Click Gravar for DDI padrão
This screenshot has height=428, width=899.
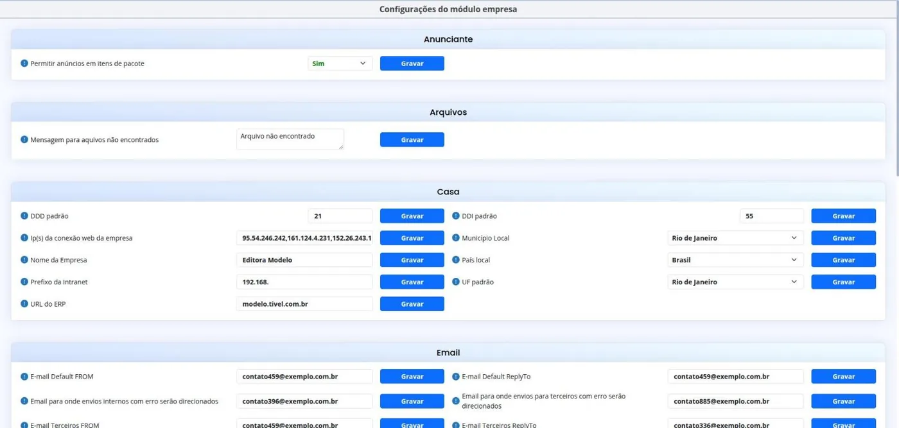pos(844,216)
